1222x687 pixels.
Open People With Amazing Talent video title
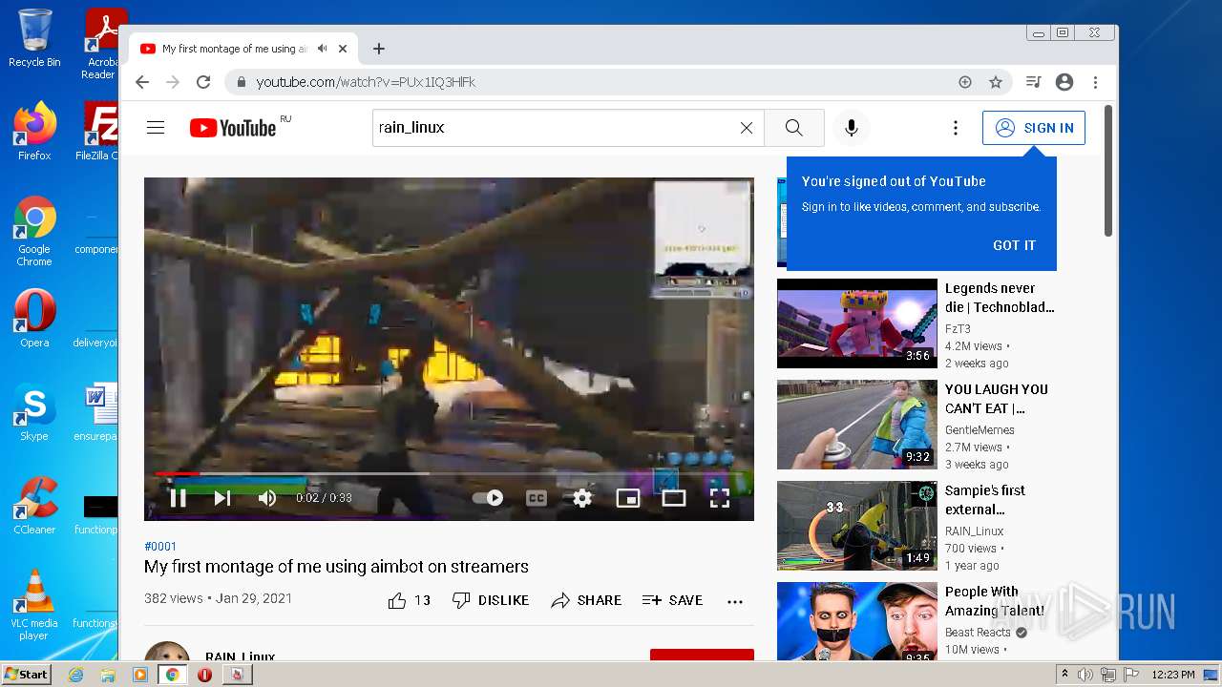click(x=995, y=601)
